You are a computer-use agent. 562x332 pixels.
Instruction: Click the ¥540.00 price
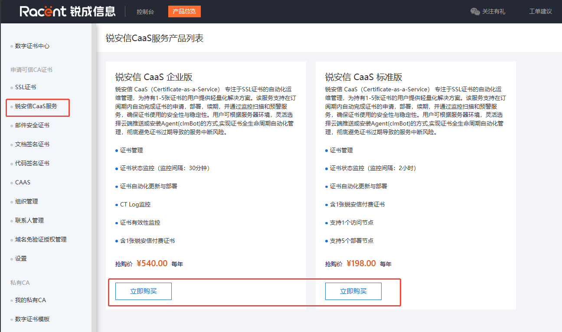pyautogui.click(x=152, y=263)
